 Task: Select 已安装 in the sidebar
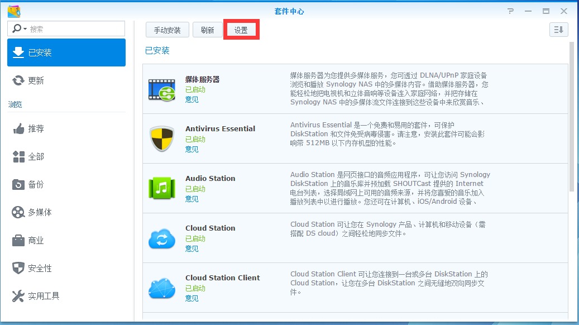click(66, 52)
